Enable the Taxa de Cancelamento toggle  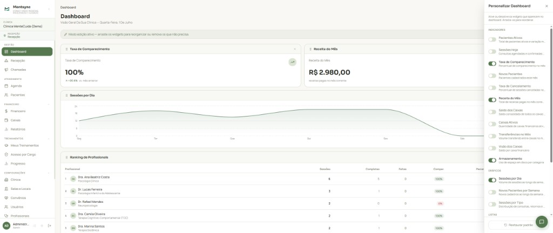pyautogui.click(x=492, y=87)
